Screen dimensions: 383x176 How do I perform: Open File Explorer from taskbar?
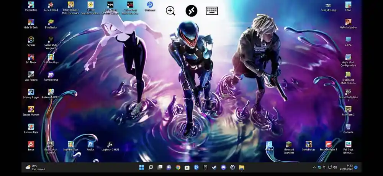(242, 167)
